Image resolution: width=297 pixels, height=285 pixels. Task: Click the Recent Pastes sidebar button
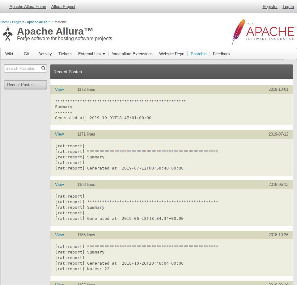(25, 85)
